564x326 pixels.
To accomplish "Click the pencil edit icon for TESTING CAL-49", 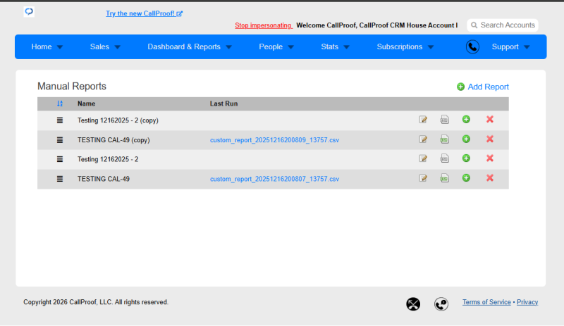I will pos(423,178).
